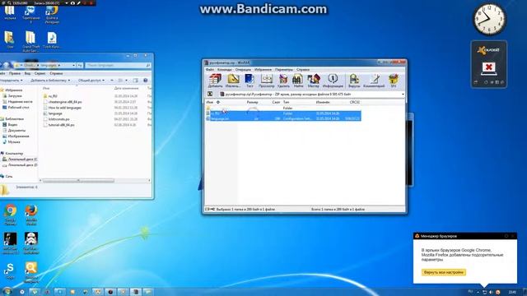527x296 pixels.
Task: Click WinRAR SFX toolbar icon
Action: [394, 81]
